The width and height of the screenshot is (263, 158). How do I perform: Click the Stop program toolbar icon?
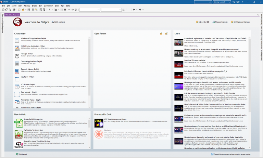(65, 10)
